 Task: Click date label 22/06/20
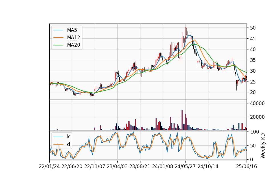coord(72,166)
